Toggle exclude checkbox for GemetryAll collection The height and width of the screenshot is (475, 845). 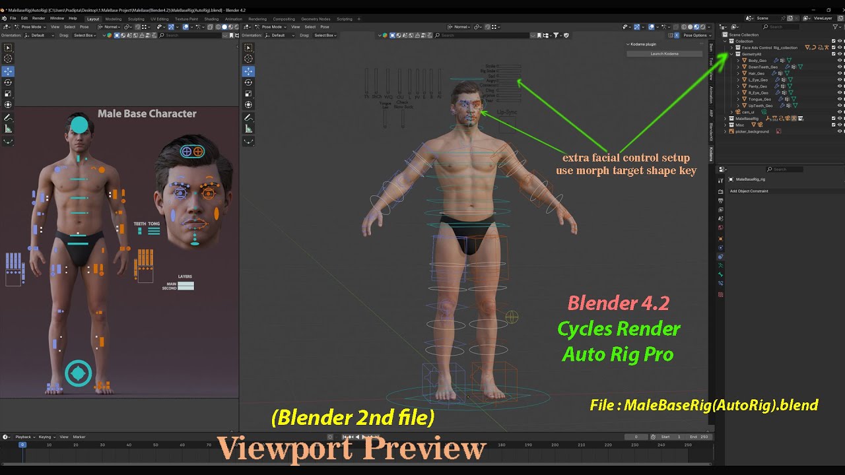click(833, 54)
